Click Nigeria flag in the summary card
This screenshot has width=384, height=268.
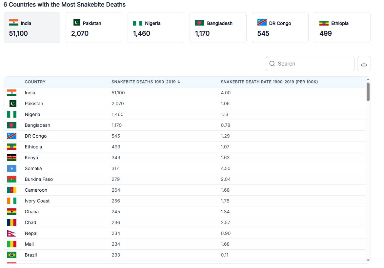(138, 23)
